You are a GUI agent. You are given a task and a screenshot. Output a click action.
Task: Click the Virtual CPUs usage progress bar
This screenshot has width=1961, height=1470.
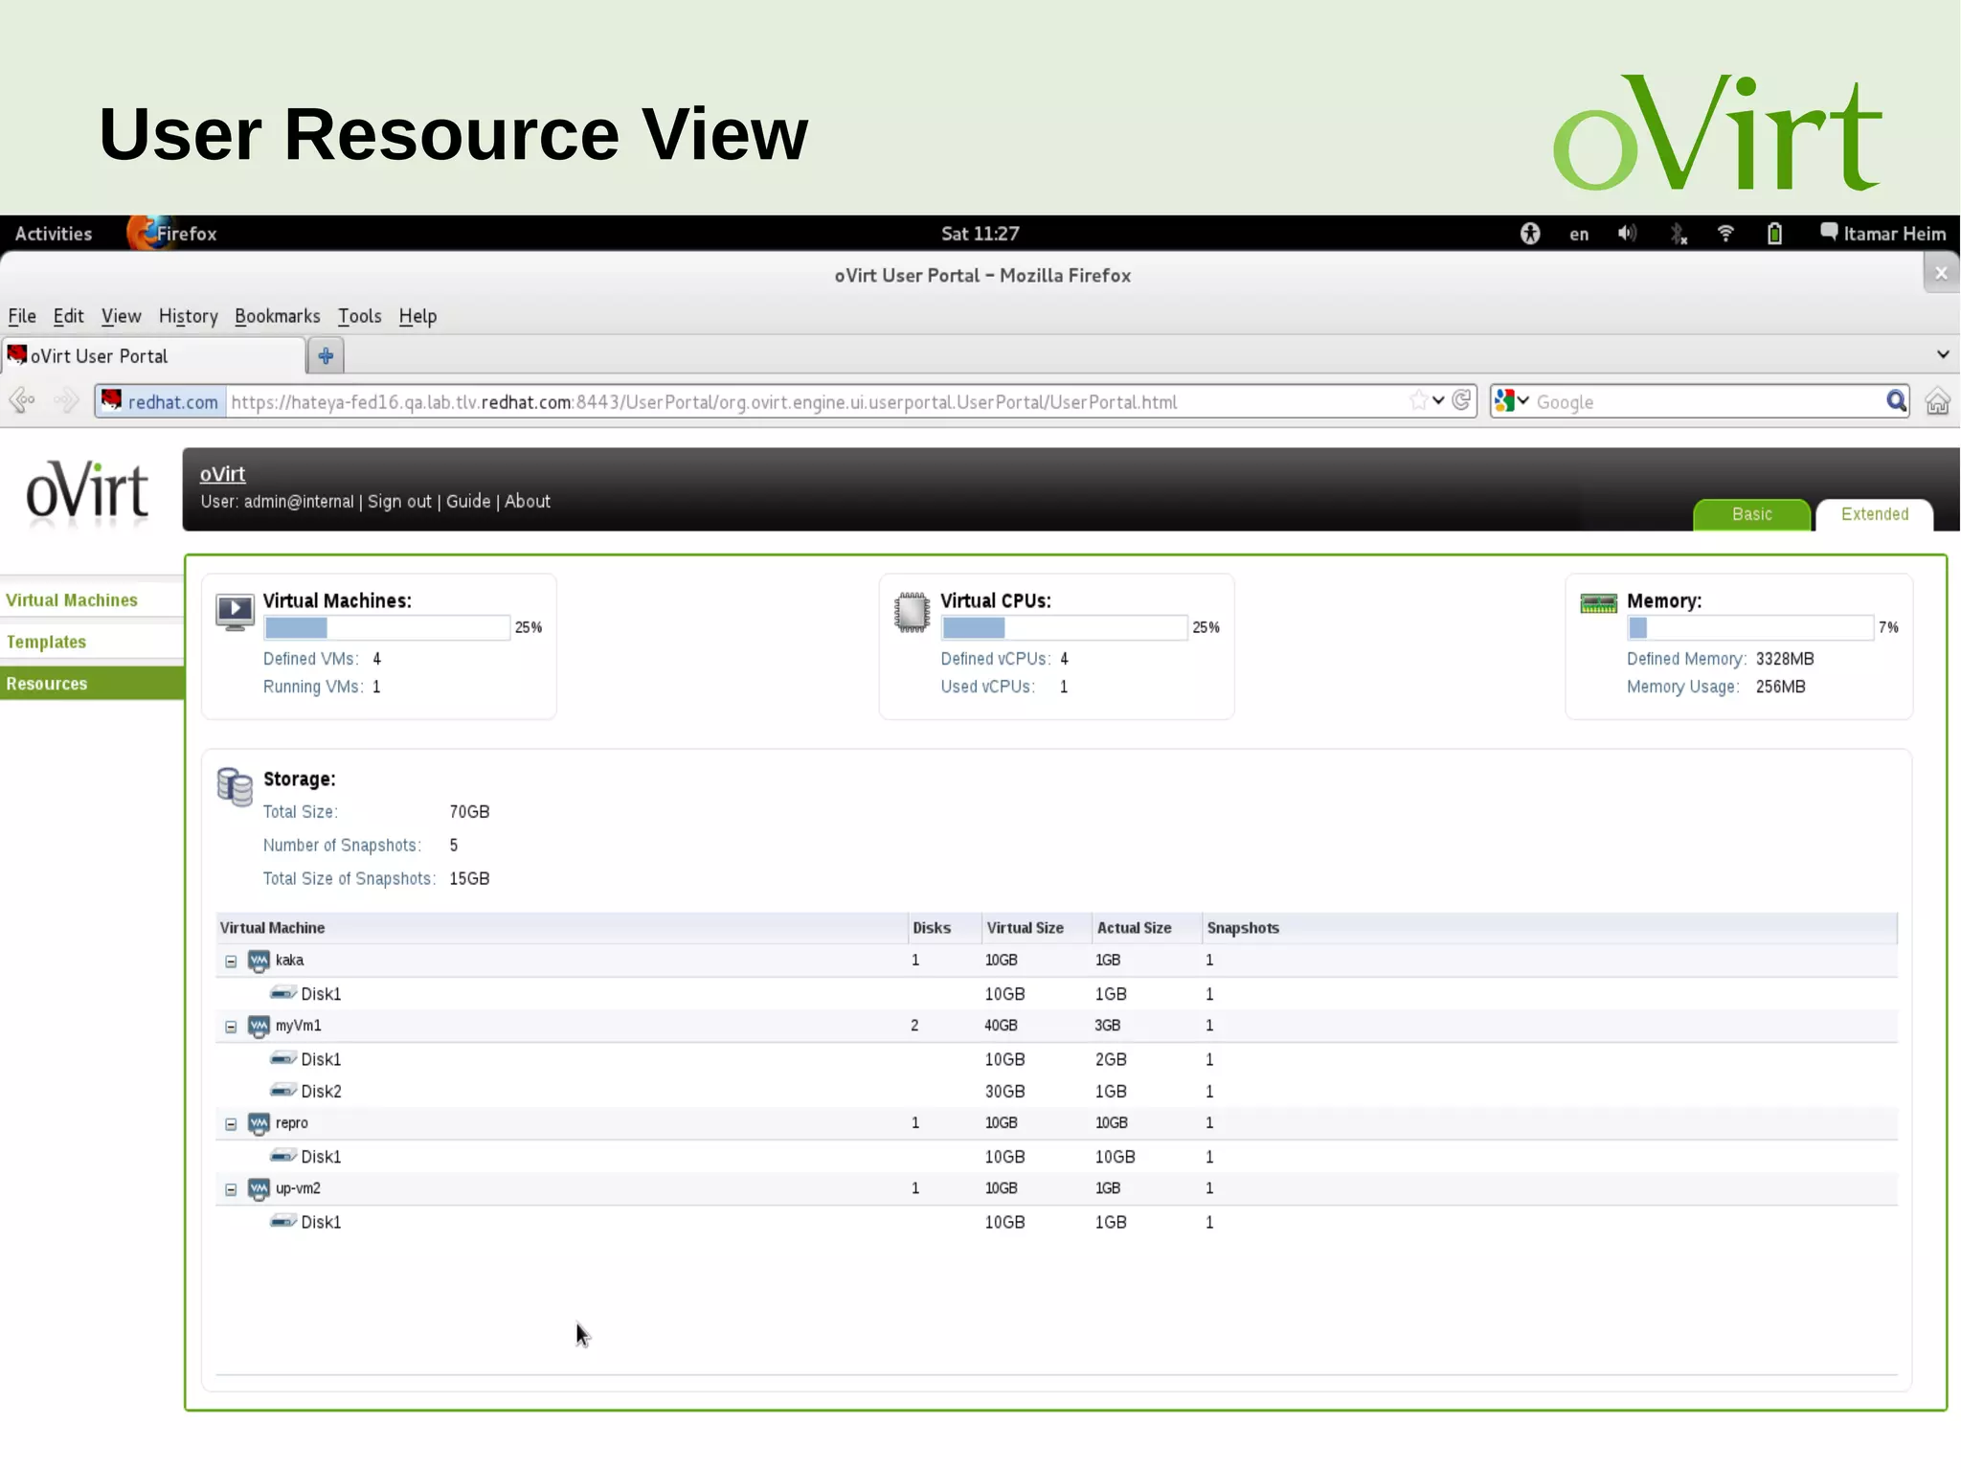pyautogui.click(x=1064, y=627)
